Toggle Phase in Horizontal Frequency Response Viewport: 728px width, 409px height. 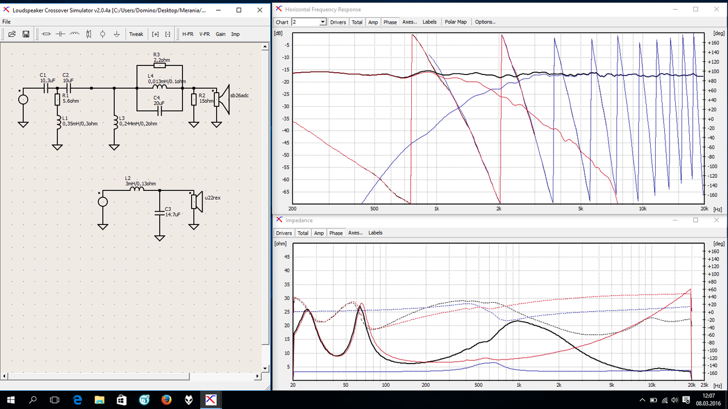pos(390,22)
